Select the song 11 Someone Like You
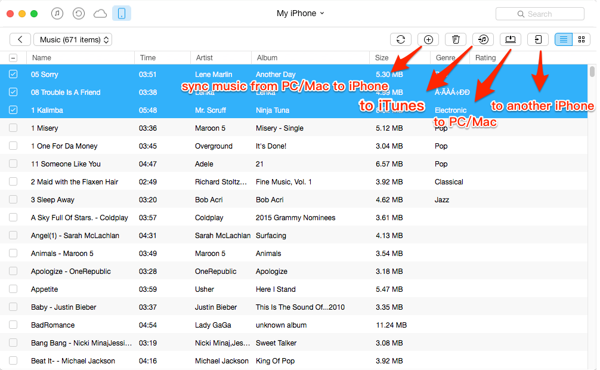The height and width of the screenshot is (370, 600). click(66, 164)
